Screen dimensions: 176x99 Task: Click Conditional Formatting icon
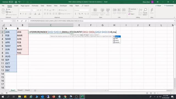[95, 10]
